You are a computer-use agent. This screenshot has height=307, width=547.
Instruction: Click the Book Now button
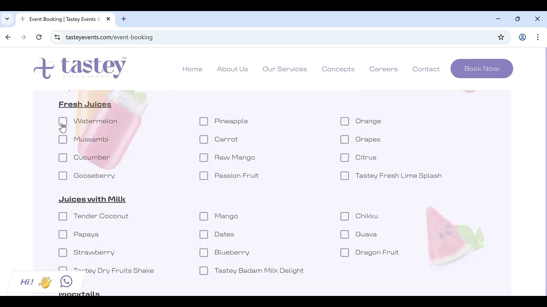coord(482,69)
